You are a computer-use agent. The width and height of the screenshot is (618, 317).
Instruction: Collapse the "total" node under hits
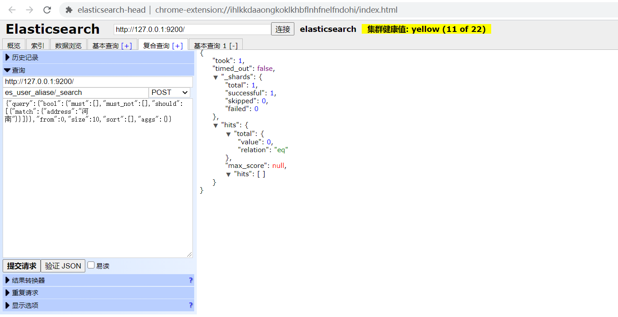coord(228,134)
